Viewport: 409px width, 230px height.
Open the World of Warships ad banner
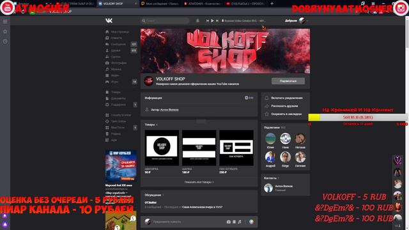pyautogui.click(x=121, y=165)
